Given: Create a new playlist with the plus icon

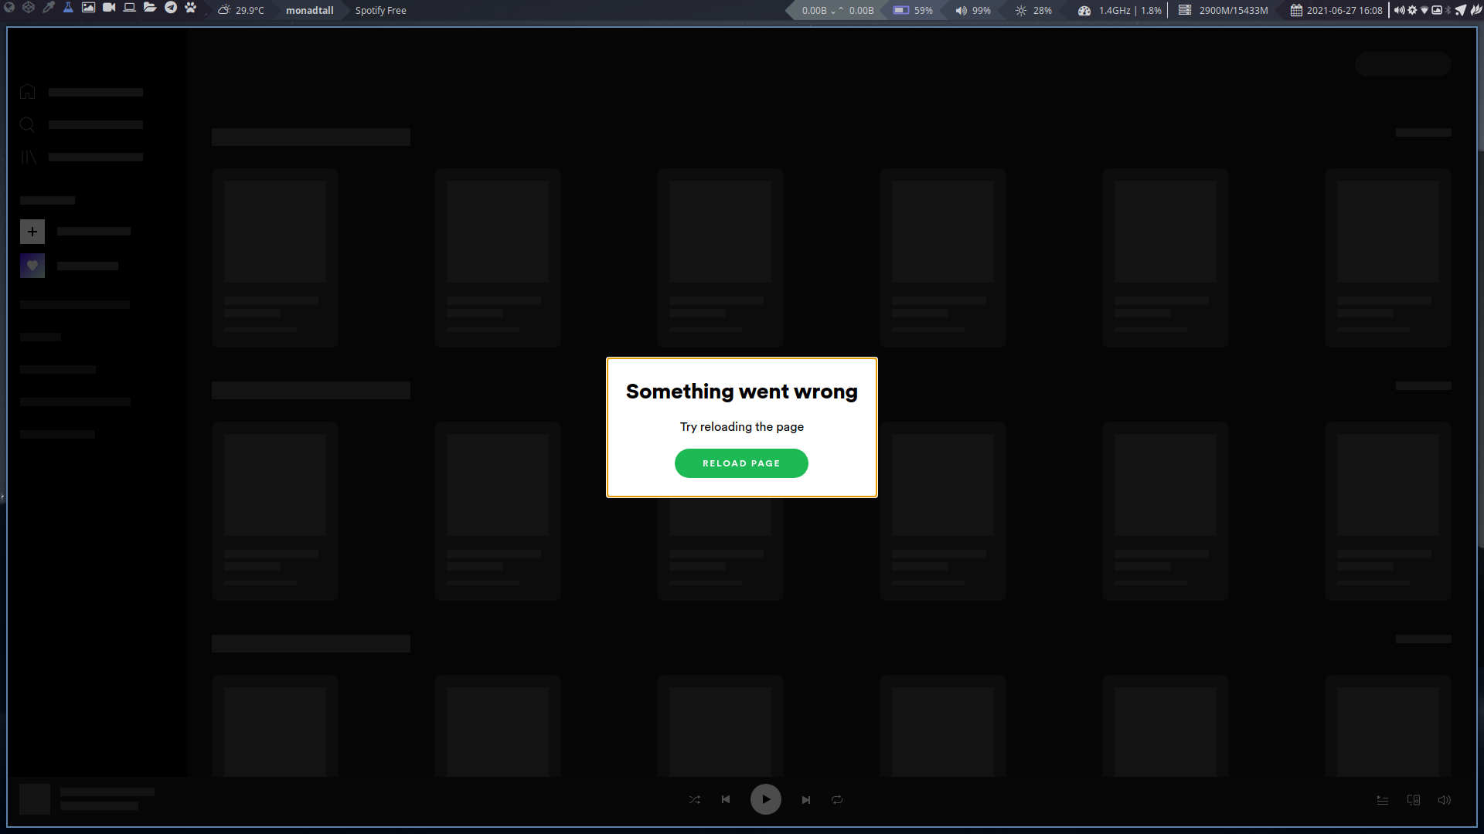Looking at the screenshot, I should coord(32,231).
